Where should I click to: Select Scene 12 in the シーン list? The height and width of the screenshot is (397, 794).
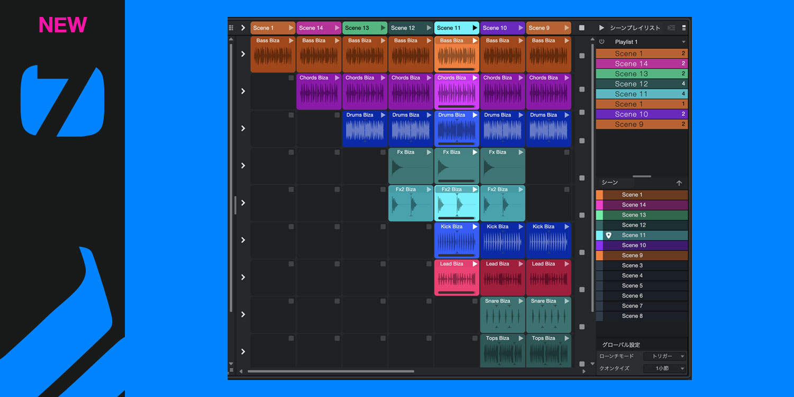642,225
